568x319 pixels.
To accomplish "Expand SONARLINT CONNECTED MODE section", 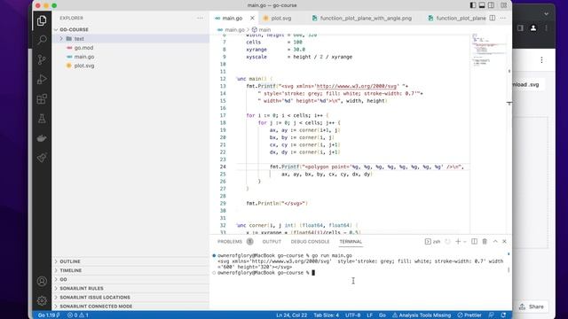I will pos(96,307).
